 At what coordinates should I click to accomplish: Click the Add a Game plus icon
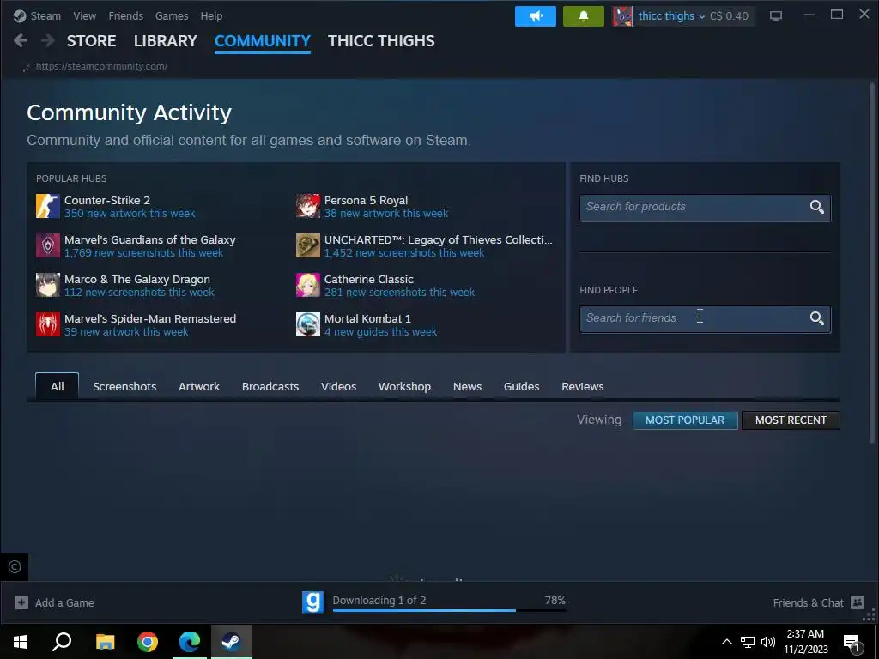pyautogui.click(x=21, y=602)
